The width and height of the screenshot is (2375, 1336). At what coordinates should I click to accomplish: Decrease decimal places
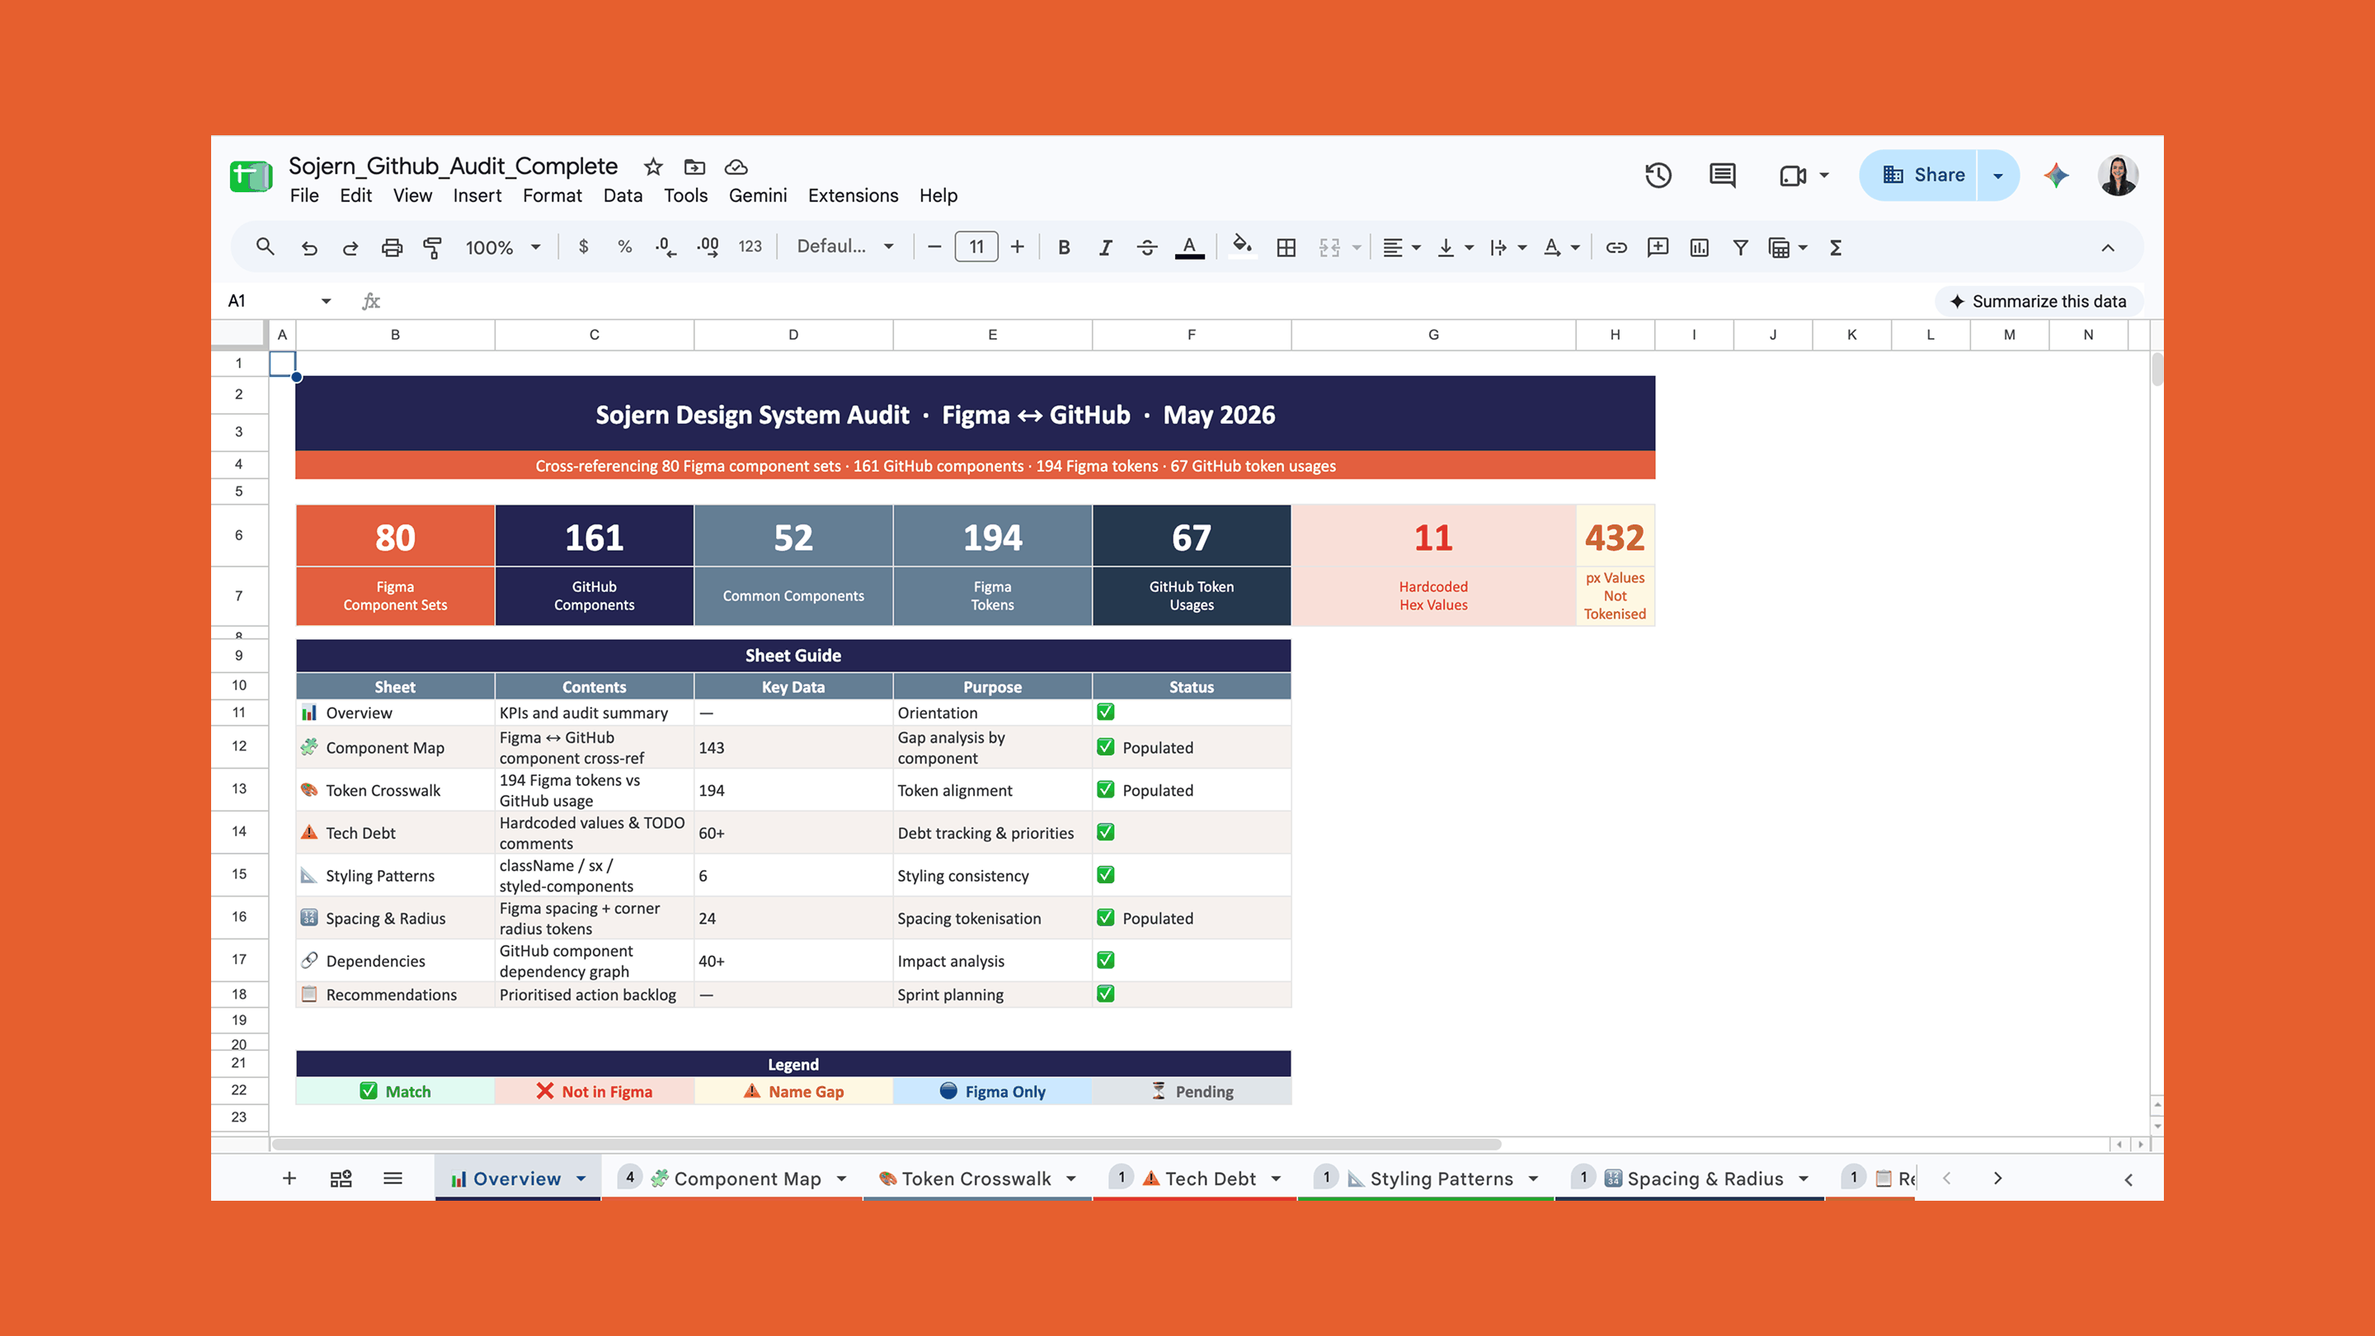[x=665, y=247]
